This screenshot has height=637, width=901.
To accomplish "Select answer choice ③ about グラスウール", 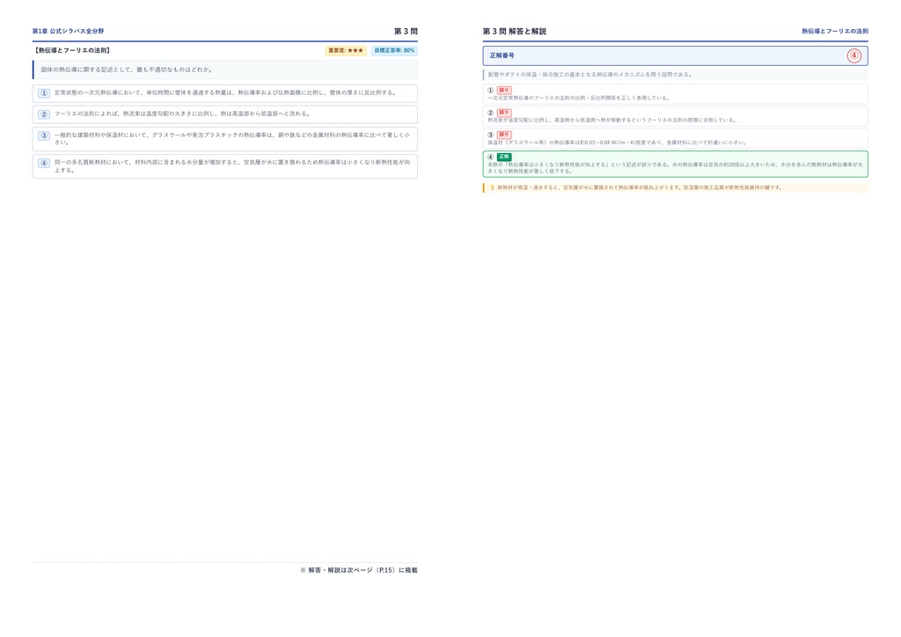I will [224, 139].
